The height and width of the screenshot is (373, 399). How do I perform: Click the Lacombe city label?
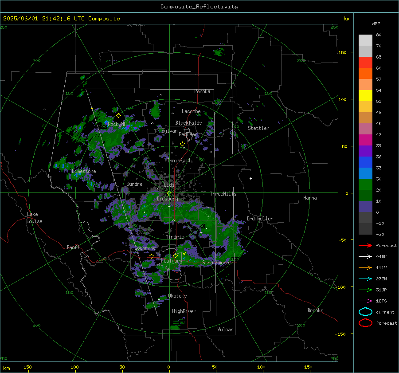coord(191,111)
